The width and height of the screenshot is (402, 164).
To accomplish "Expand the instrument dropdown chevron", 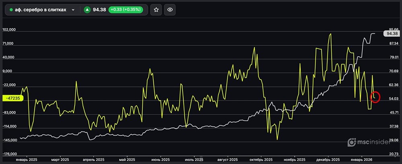I will (73, 10).
